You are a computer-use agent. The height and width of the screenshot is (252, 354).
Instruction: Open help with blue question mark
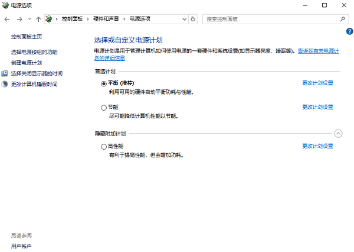click(349, 31)
